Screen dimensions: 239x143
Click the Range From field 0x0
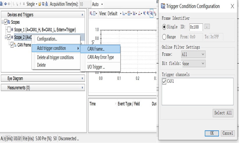[196, 37]
